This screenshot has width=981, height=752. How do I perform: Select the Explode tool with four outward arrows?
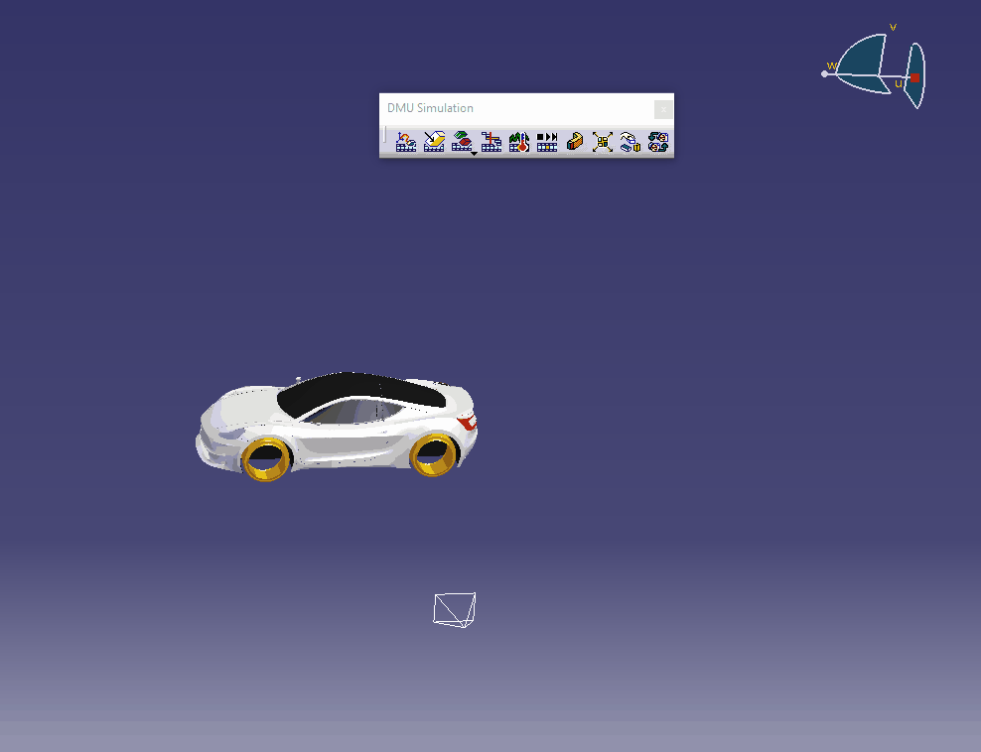click(603, 142)
